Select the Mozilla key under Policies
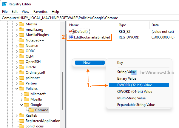 click(36, 99)
